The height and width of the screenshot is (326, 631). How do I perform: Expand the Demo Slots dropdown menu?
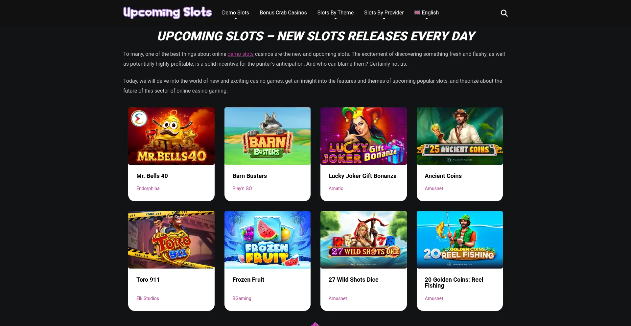[x=236, y=13]
